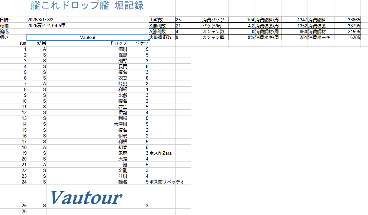
Task: Select the S勝利数 value 21
Action: coord(188,25)
